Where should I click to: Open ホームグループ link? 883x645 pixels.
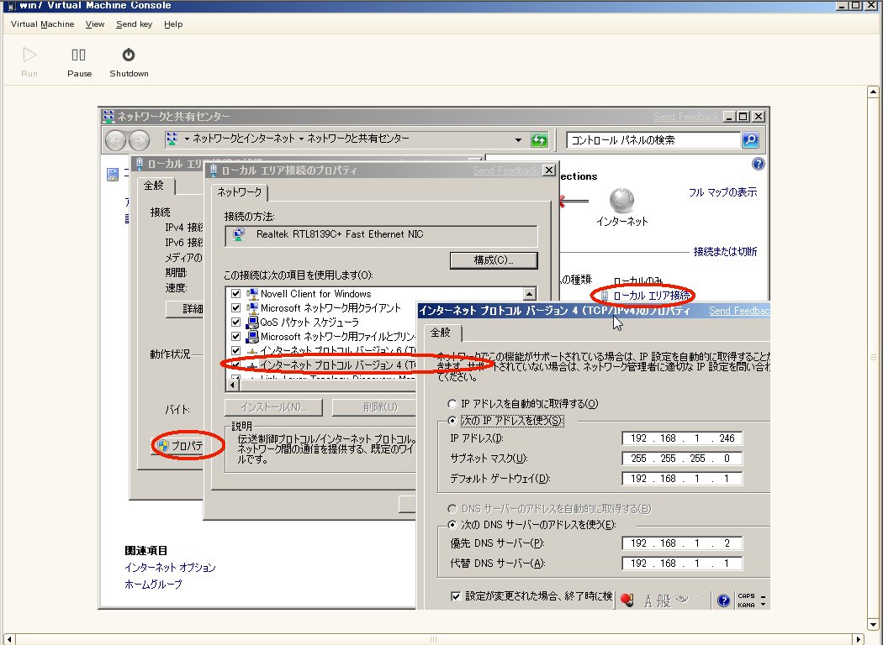(153, 585)
